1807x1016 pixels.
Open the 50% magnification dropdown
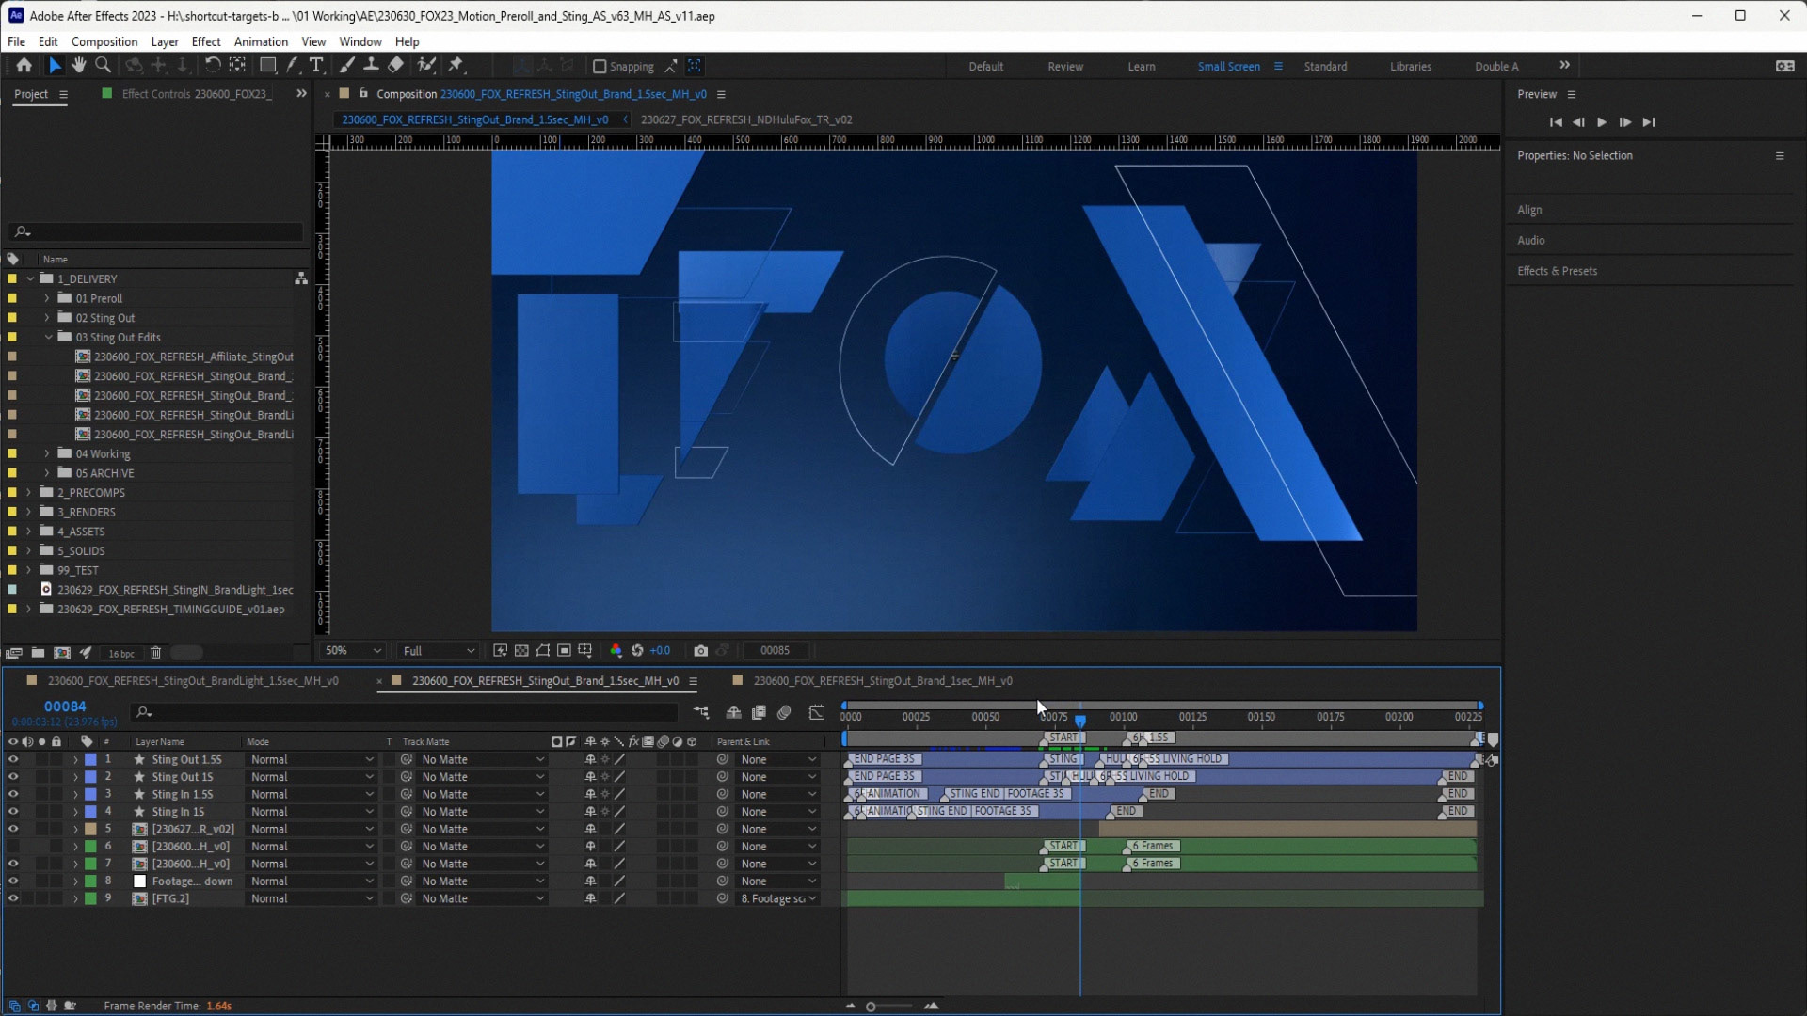pyautogui.click(x=353, y=651)
